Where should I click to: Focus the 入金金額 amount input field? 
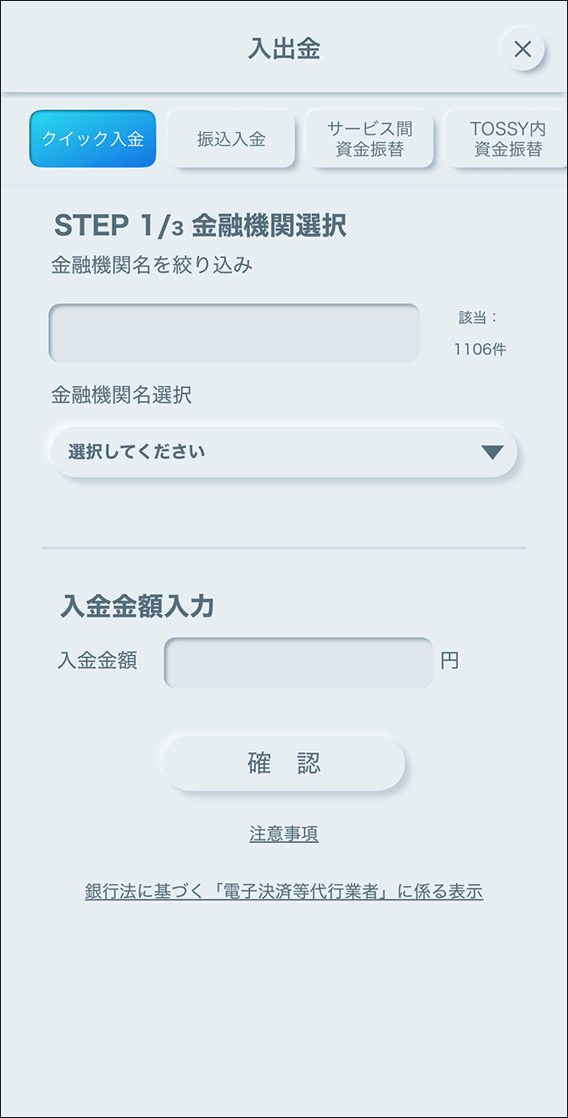pos(298,662)
